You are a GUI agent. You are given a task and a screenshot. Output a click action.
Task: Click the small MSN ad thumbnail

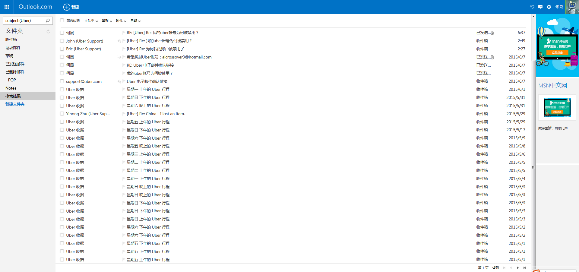coord(557,107)
